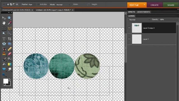This screenshot has width=179, height=101.
Task: Switch to the Christmas1971.psd document tab
Action: click(16, 10)
